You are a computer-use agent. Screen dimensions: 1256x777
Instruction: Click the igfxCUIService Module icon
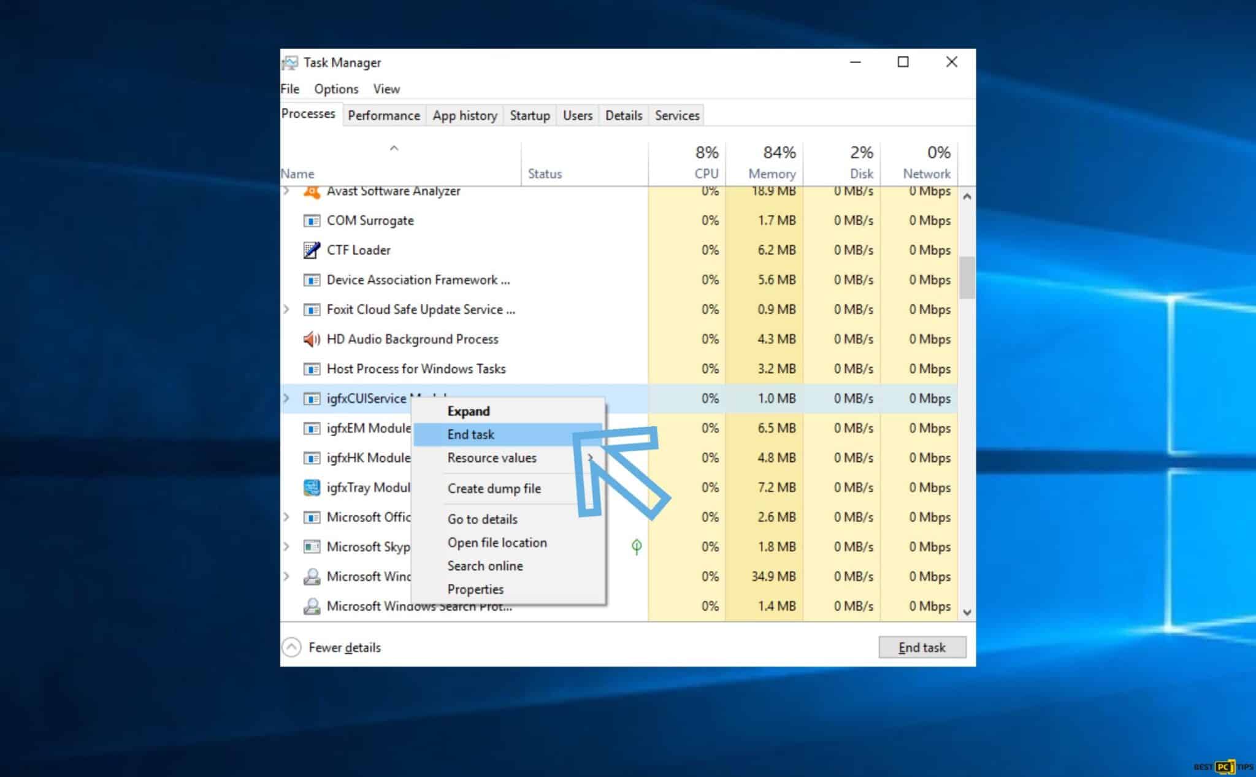(x=312, y=399)
